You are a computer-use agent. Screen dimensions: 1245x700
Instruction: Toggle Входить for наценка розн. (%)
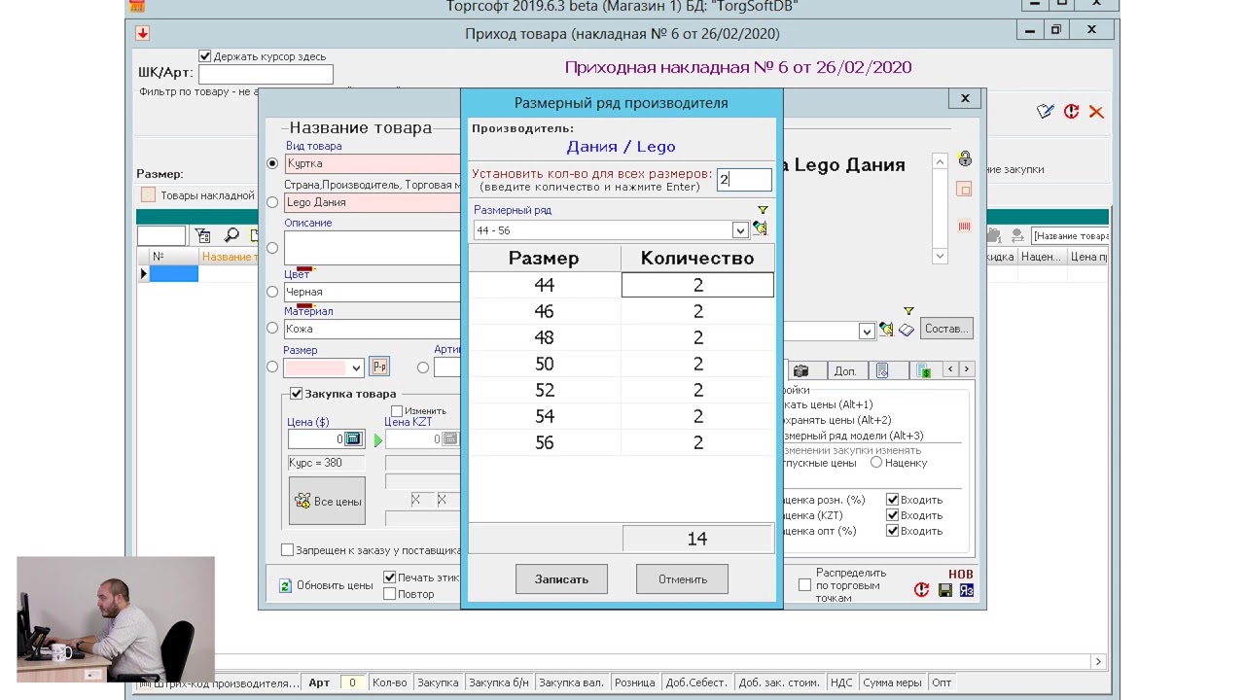(x=892, y=500)
